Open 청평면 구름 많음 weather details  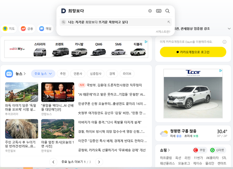[183, 131]
